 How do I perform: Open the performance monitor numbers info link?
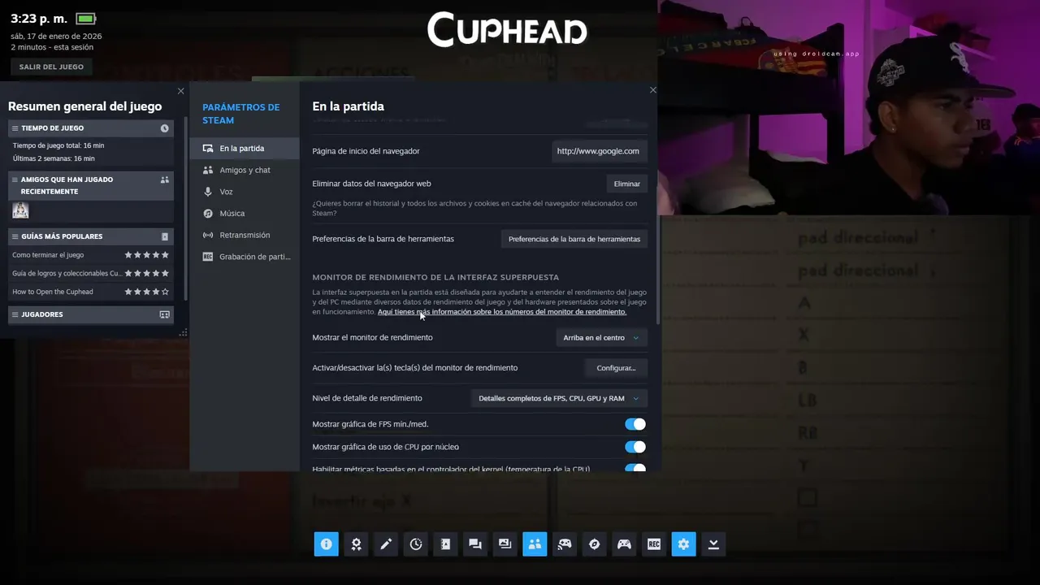[x=502, y=312]
